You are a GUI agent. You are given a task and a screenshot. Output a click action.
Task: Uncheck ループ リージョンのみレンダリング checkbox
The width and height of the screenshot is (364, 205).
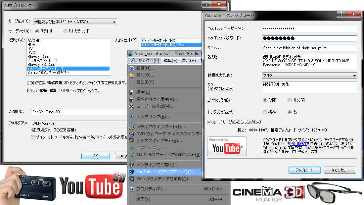click(x=209, y=122)
